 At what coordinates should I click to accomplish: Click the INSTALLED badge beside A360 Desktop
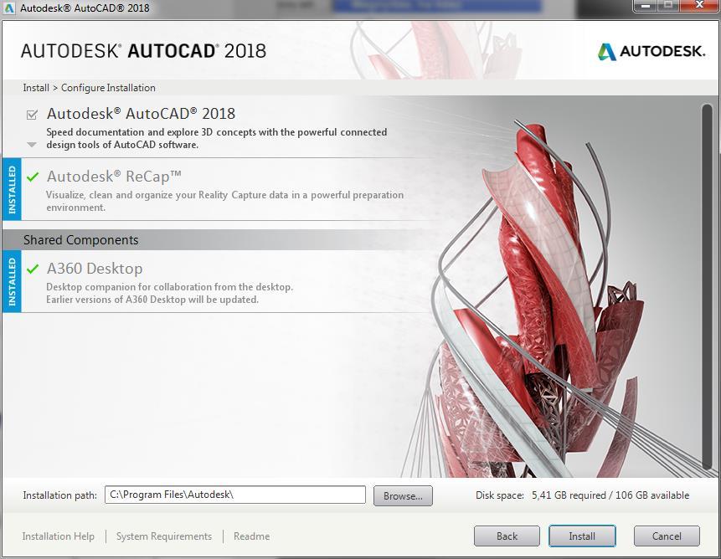[x=12, y=281]
